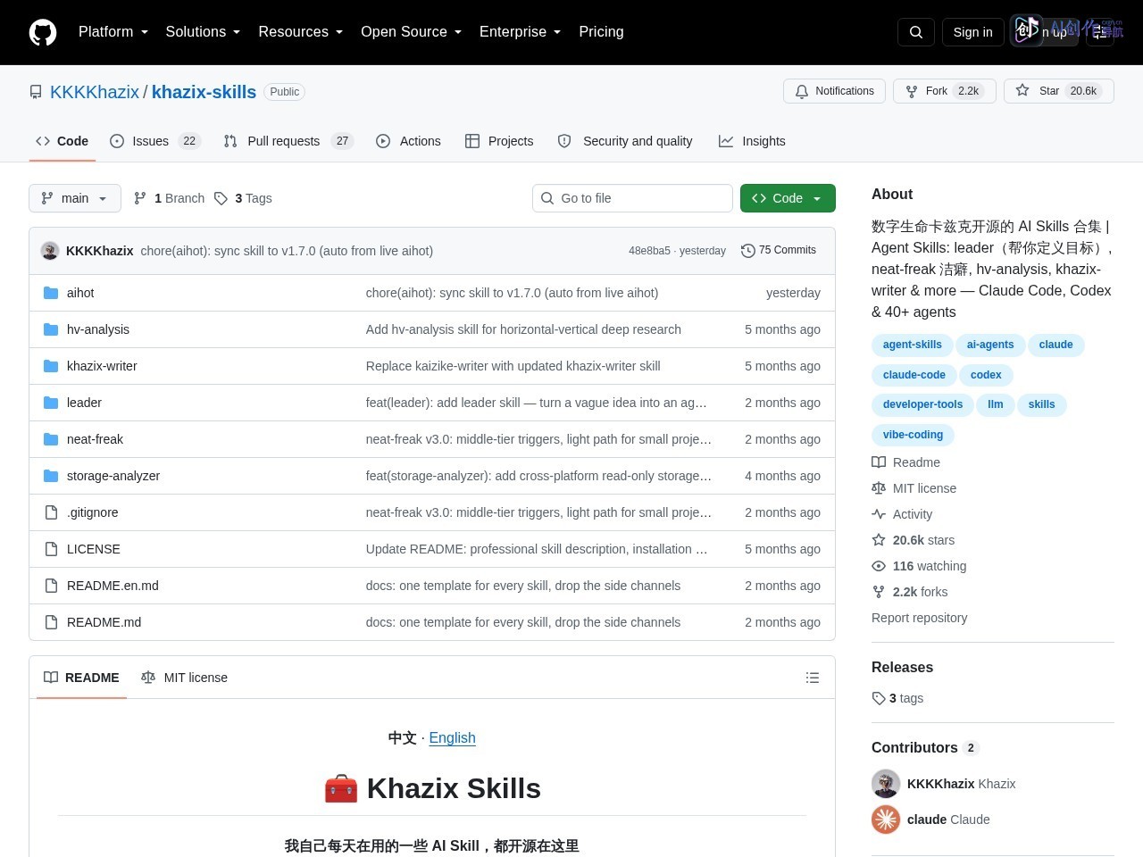Select the developer-tools topic tag
This screenshot has width=1143, height=857.
[922, 404]
